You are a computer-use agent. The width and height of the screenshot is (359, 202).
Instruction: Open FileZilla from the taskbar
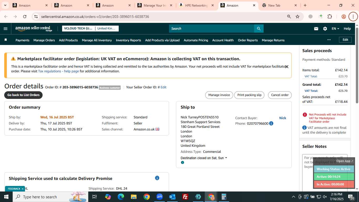point(185,197)
